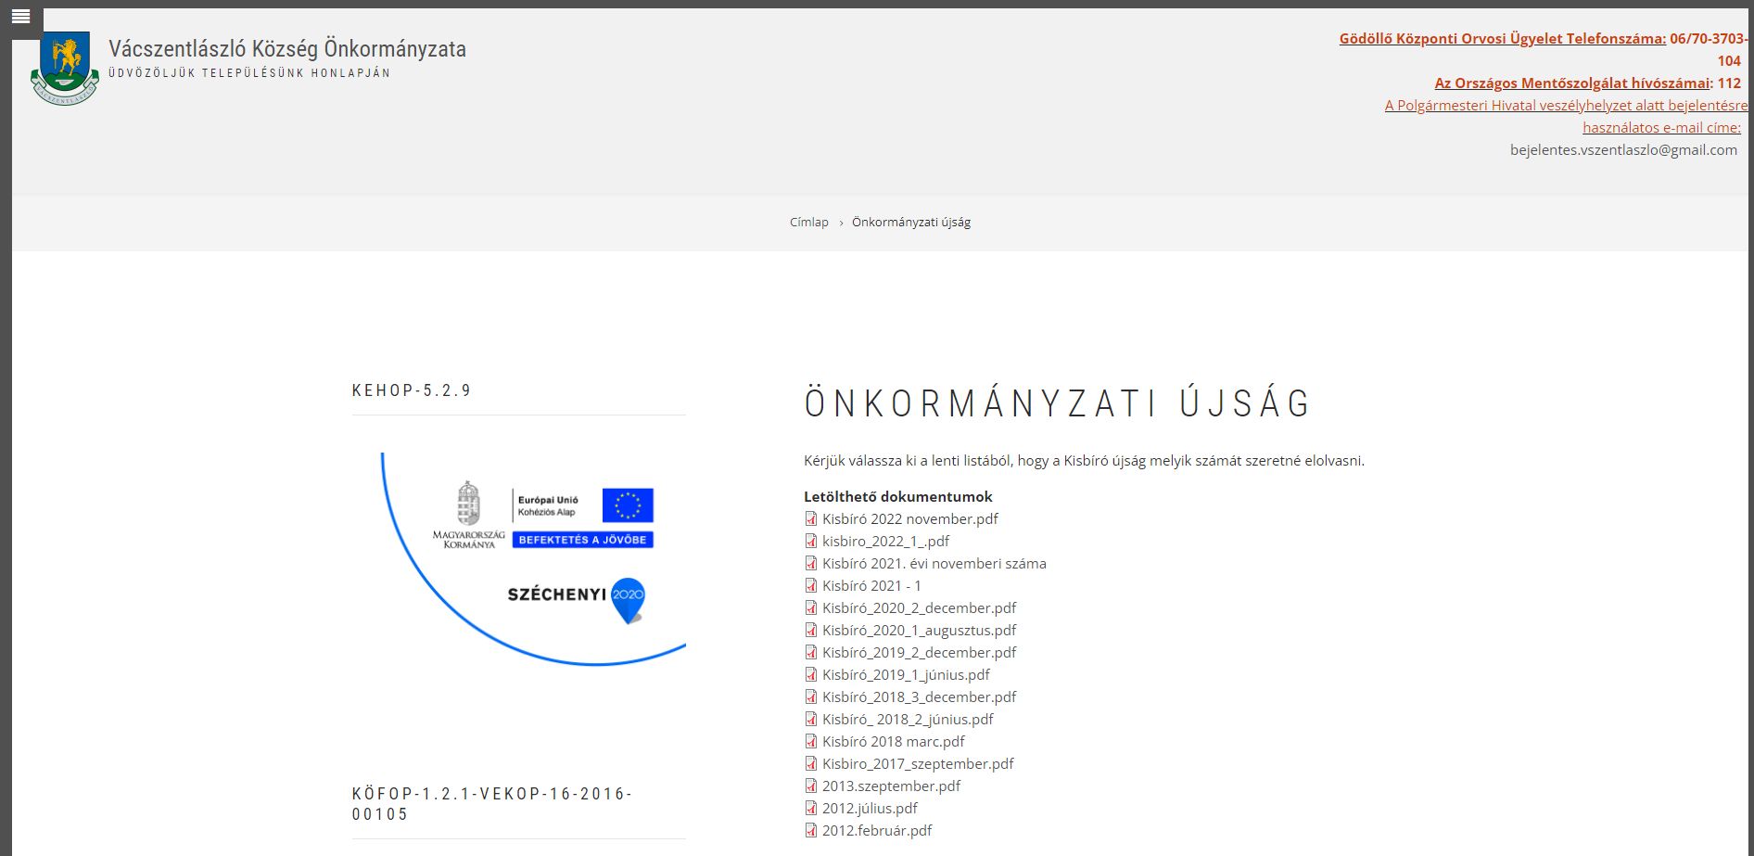Click PDF icon beside Kisbíró_2020_2_december.pdf

click(x=811, y=607)
